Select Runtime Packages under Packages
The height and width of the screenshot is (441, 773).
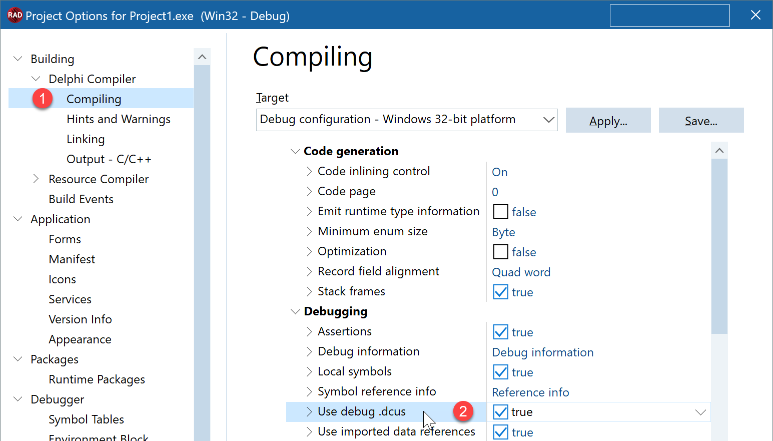tap(97, 379)
